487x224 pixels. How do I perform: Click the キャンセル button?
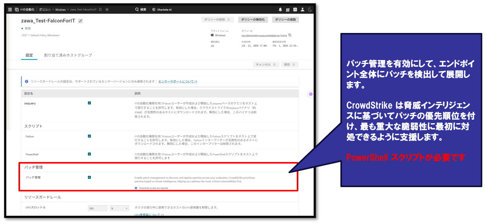click(266, 64)
